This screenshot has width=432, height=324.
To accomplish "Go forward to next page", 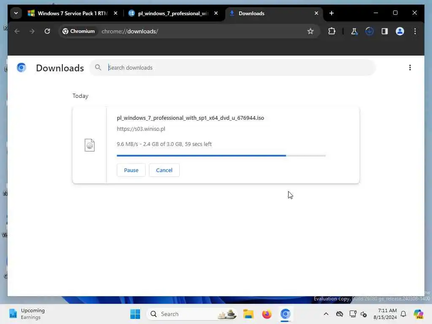I will (x=32, y=31).
